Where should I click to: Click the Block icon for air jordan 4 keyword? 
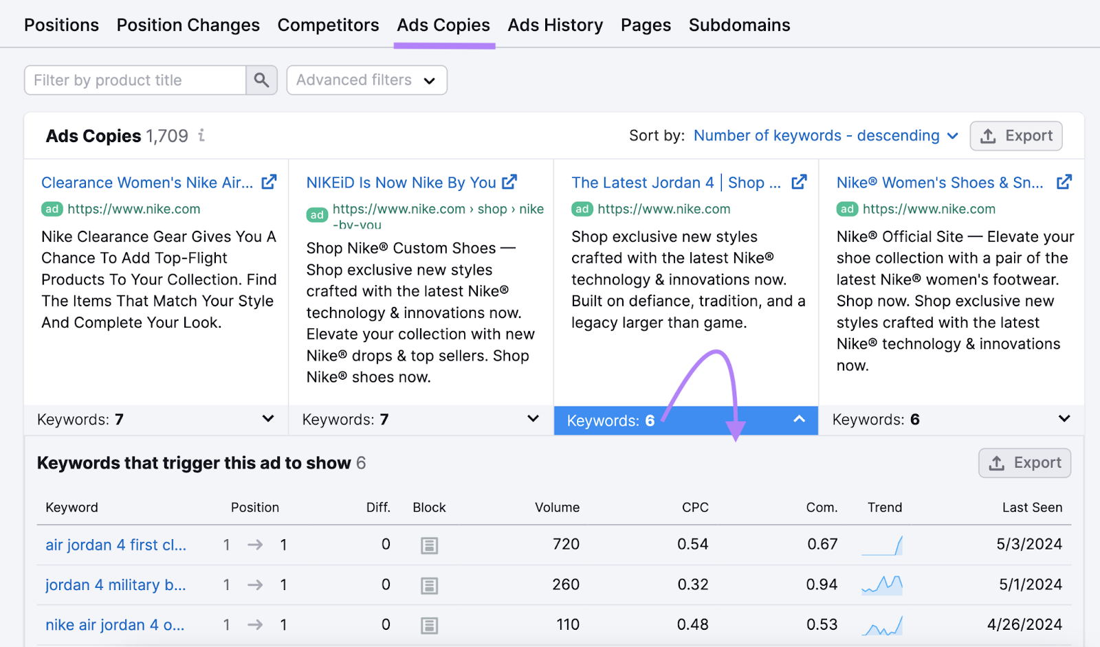(x=429, y=545)
